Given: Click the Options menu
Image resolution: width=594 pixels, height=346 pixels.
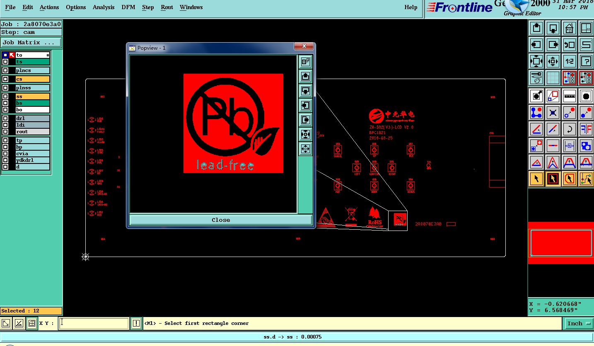Looking at the screenshot, I should point(76,7).
